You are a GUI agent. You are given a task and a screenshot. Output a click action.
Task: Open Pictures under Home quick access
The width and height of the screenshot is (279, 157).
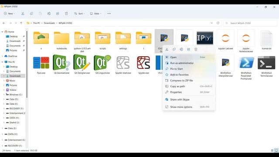(x=13, y=51)
